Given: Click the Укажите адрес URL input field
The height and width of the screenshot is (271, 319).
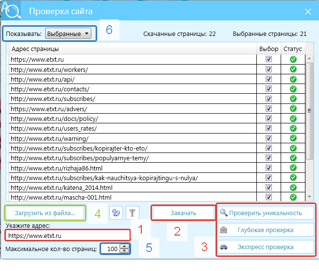Looking at the screenshot, I should [67, 236].
